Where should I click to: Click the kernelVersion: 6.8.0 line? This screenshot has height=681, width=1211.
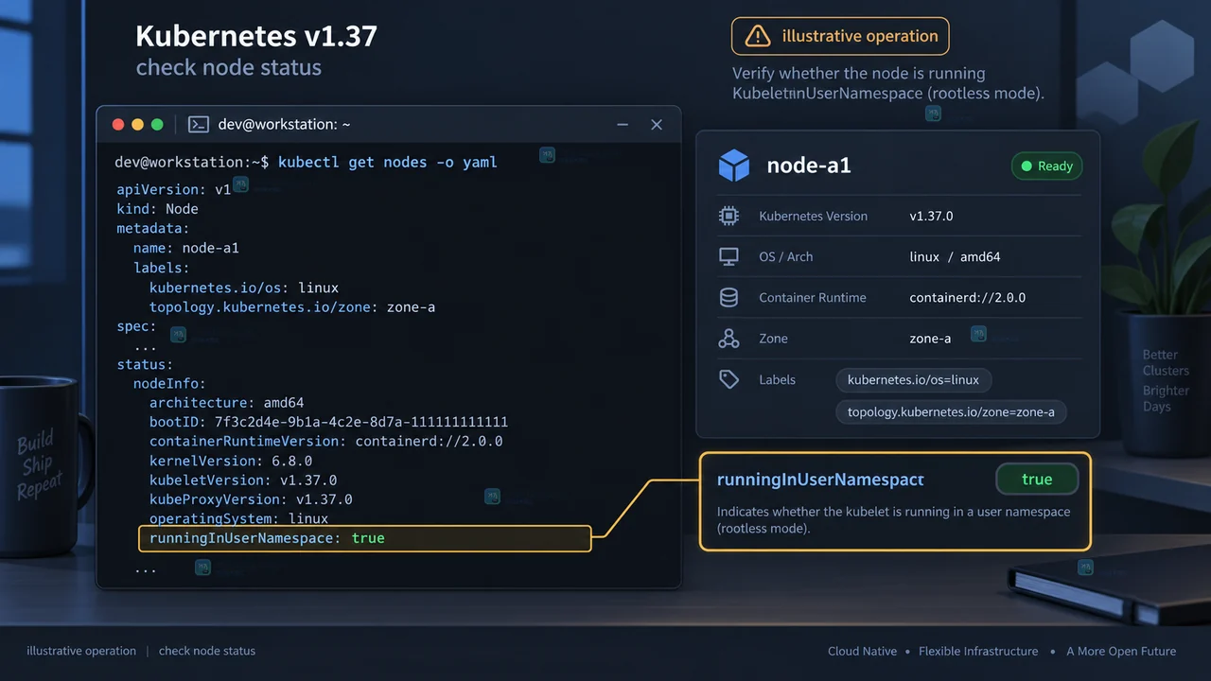tap(231, 462)
